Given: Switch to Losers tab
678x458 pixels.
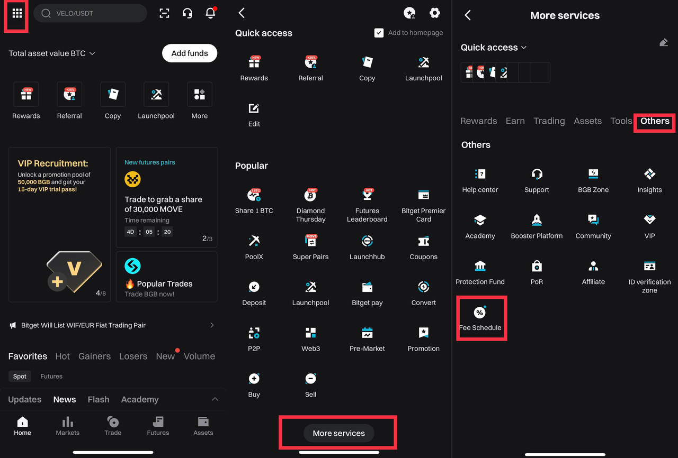Looking at the screenshot, I should (x=133, y=356).
